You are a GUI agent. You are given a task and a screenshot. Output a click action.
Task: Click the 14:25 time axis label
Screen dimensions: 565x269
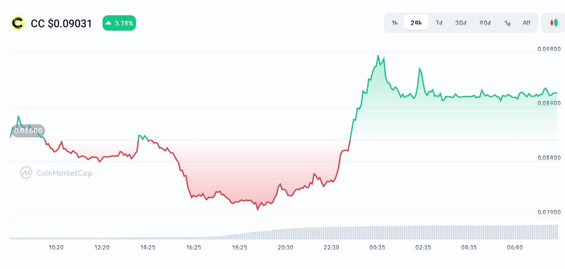pyautogui.click(x=148, y=247)
